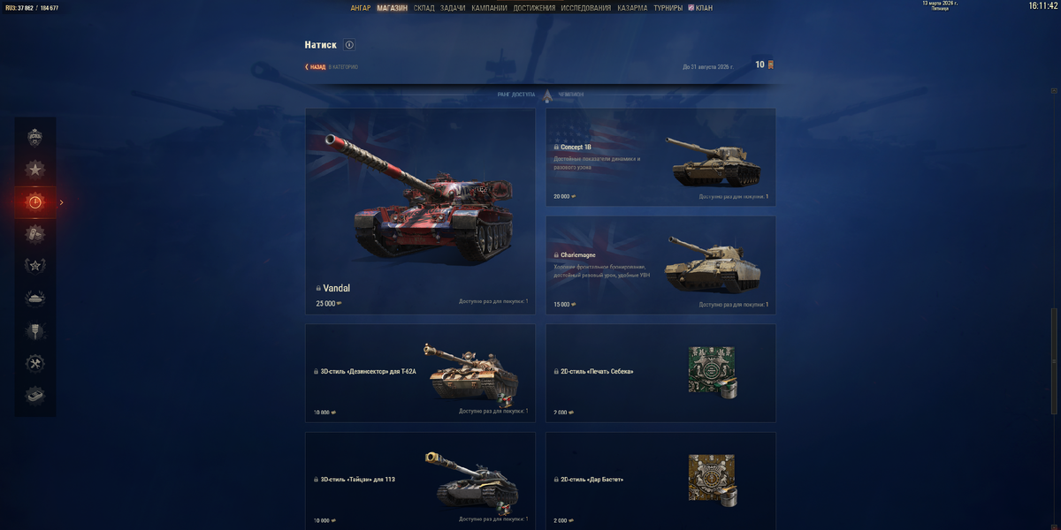The image size is (1061, 530).
Task: Open the paintbrush styles category in sidebar
Action: pos(34,331)
